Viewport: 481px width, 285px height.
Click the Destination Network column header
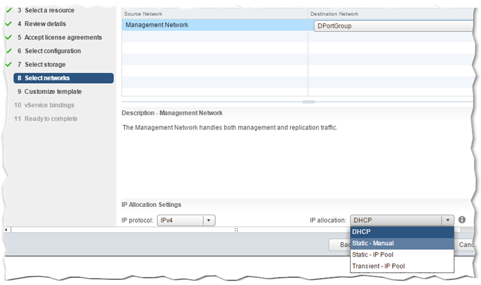pos(390,14)
